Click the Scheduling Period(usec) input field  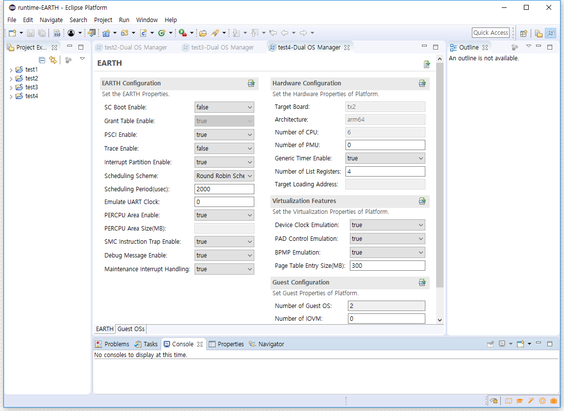(224, 189)
